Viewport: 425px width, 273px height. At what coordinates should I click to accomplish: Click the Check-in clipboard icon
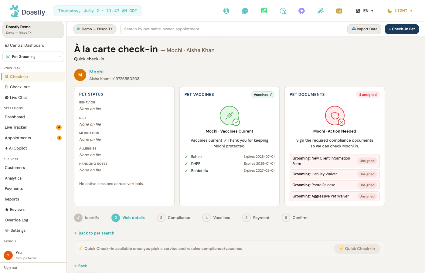click(x=7, y=77)
